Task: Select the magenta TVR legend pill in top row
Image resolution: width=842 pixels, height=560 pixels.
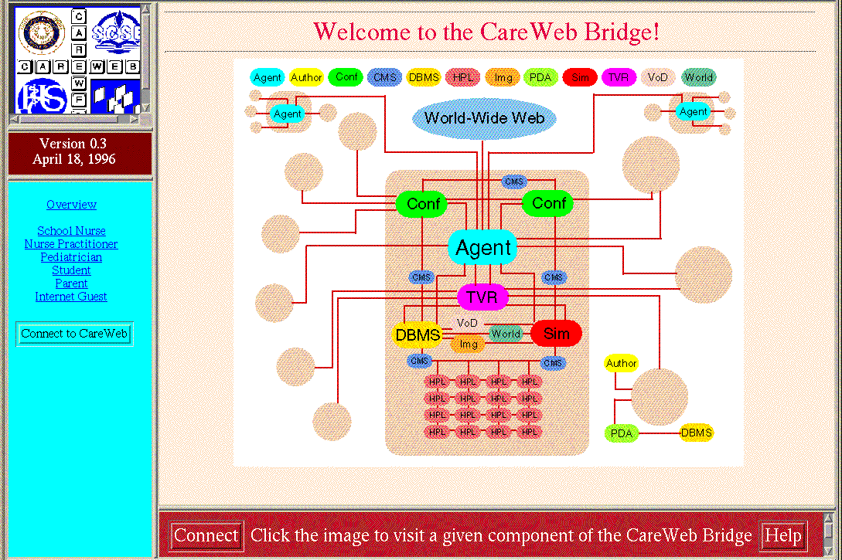Action: coord(619,77)
